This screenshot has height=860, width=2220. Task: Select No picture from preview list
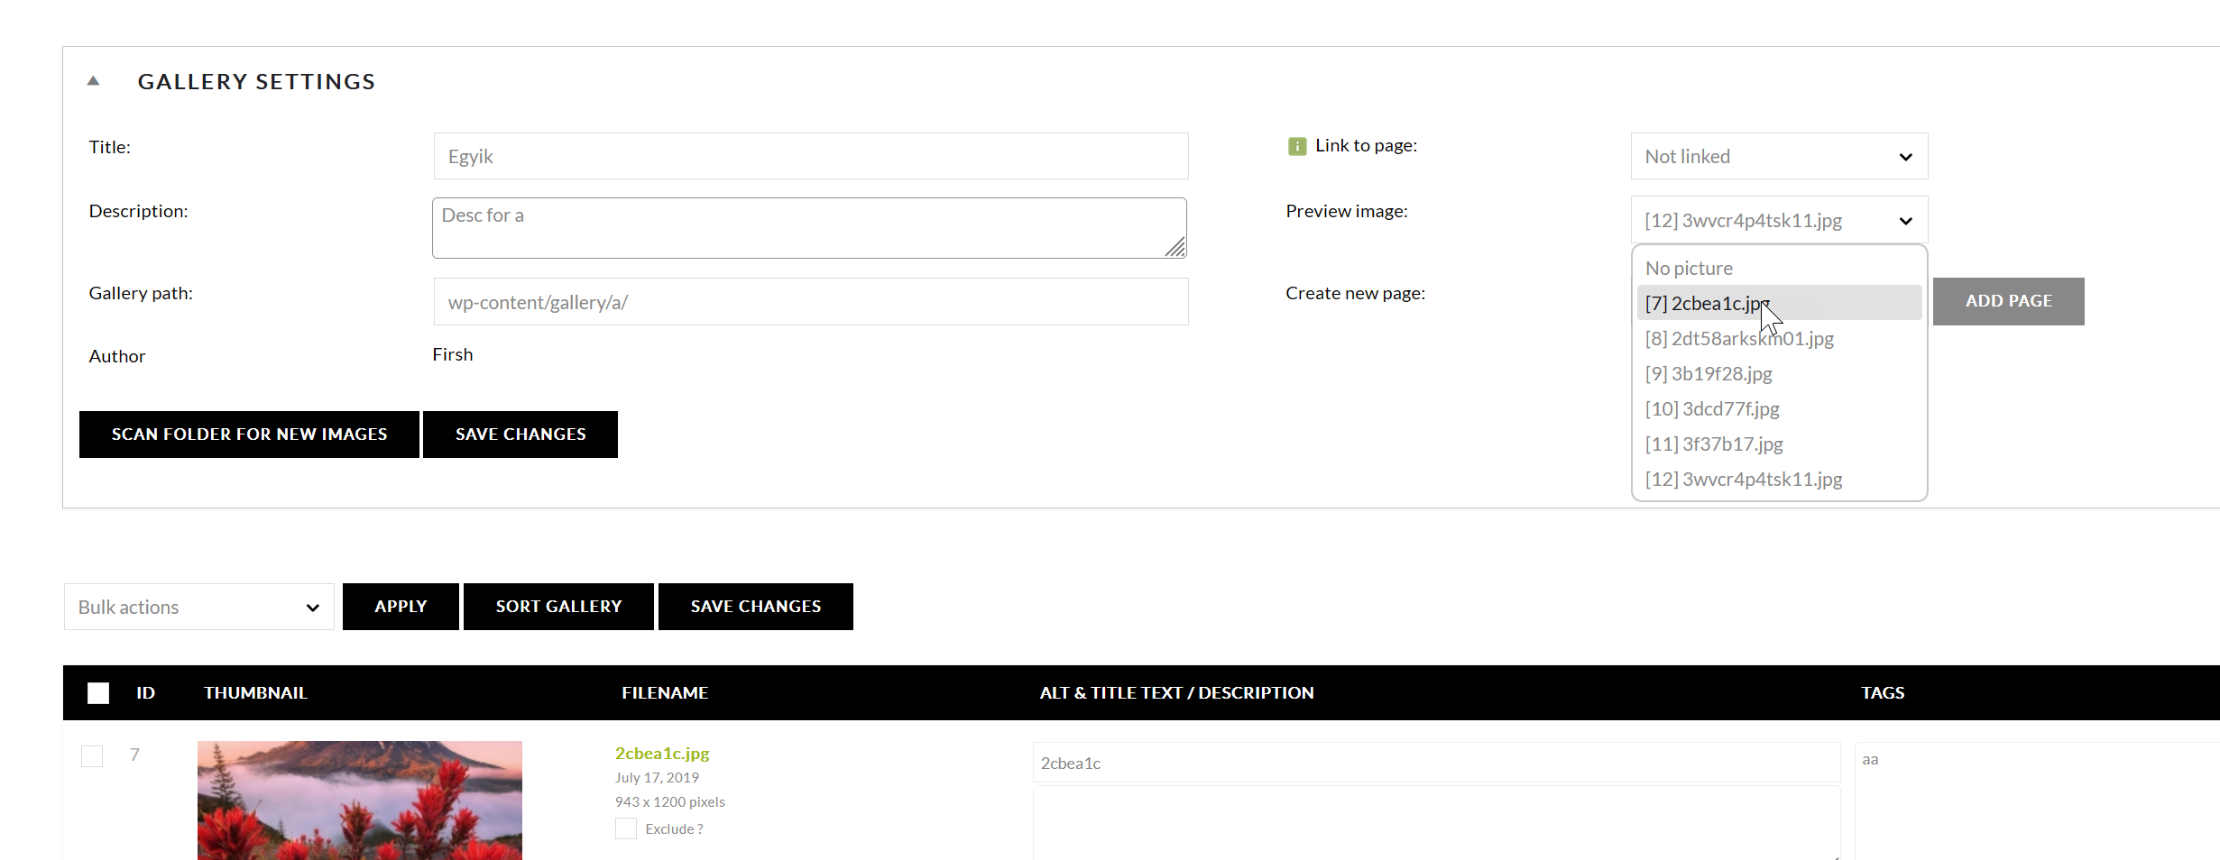1689,269
